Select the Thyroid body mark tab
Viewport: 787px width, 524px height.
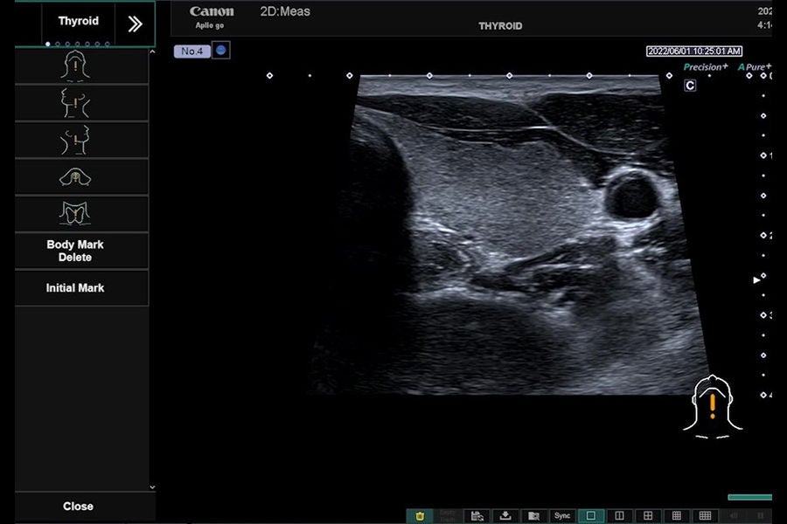(x=79, y=22)
